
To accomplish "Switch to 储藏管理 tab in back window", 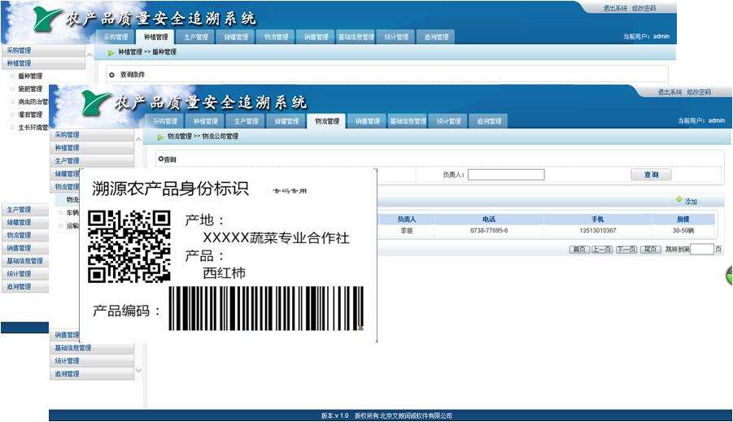I will pos(236,37).
